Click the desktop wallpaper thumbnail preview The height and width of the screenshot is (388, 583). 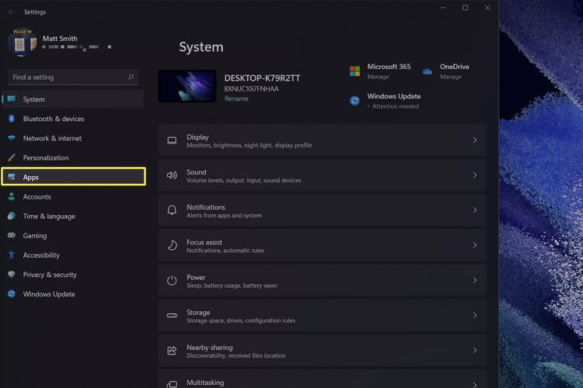point(187,86)
